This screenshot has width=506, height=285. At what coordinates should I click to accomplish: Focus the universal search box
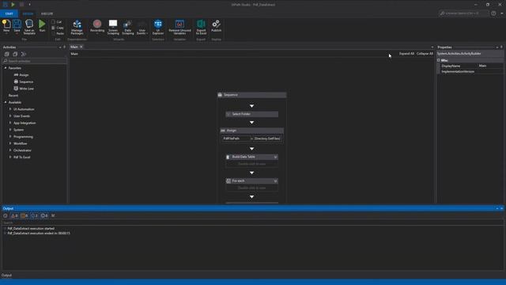point(463,13)
